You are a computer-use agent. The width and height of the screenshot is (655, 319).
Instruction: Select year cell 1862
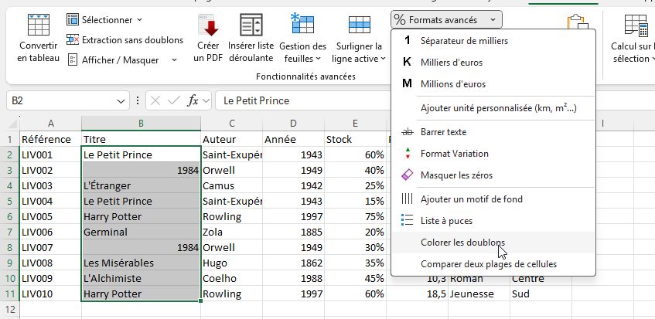click(x=293, y=263)
